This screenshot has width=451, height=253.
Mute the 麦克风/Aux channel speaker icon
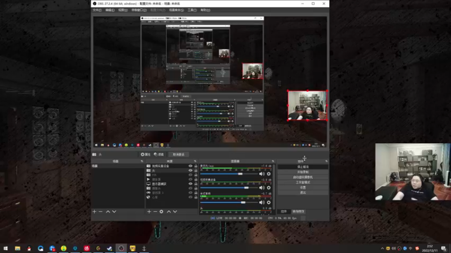(x=262, y=174)
